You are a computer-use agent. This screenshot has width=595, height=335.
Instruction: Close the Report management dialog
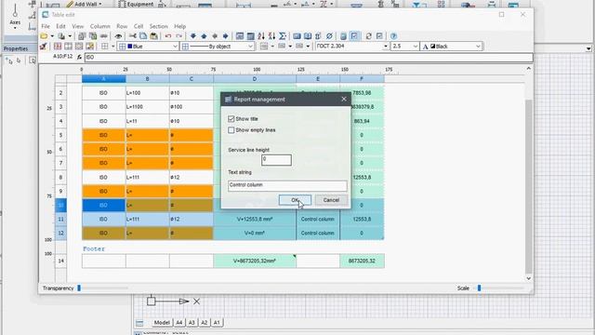(x=344, y=100)
